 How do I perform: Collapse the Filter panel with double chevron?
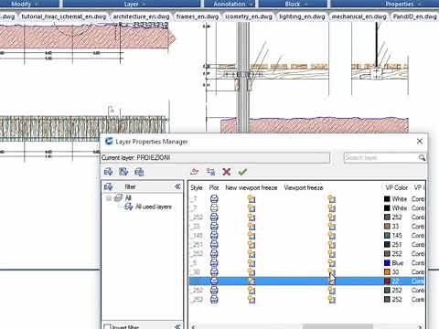click(177, 186)
